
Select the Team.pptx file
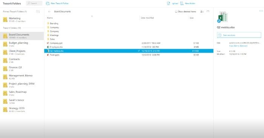coord(55,55)
